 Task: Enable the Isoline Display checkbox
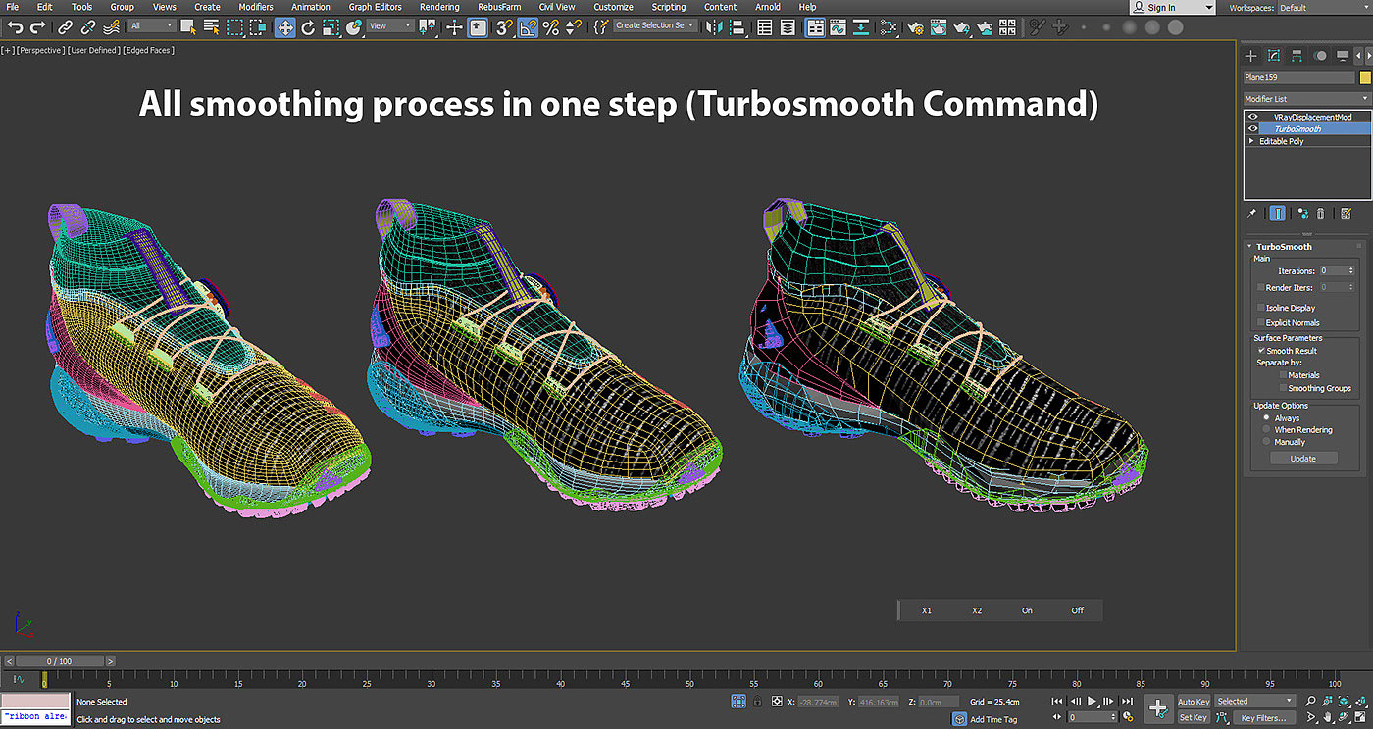click(1261, 308)
